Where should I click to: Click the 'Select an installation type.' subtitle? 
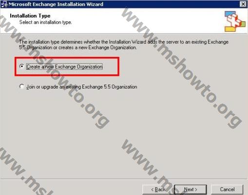pyautogui.click(x=45, y=22)
